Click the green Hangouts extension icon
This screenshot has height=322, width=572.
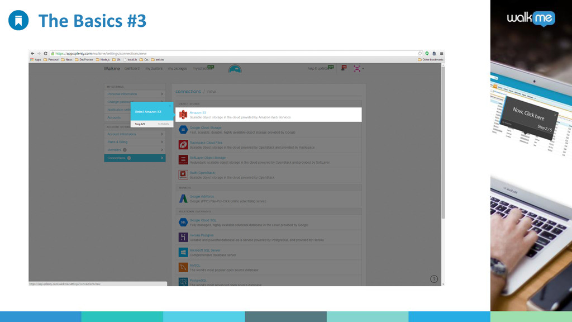click(x=427, y=53)
